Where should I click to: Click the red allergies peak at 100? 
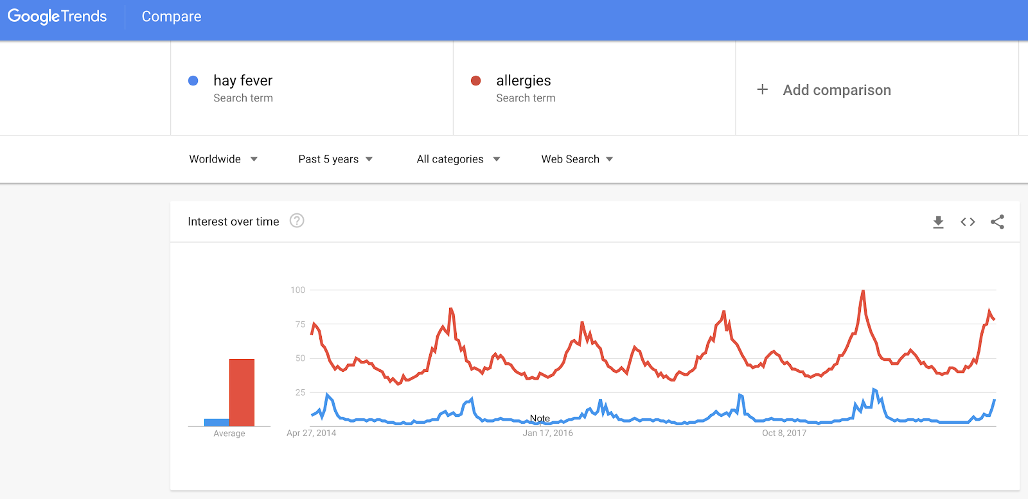863,292
